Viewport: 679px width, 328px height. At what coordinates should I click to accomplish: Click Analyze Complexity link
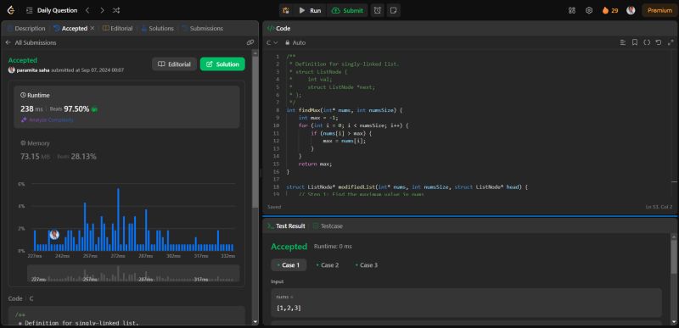[x=48, y=120]
